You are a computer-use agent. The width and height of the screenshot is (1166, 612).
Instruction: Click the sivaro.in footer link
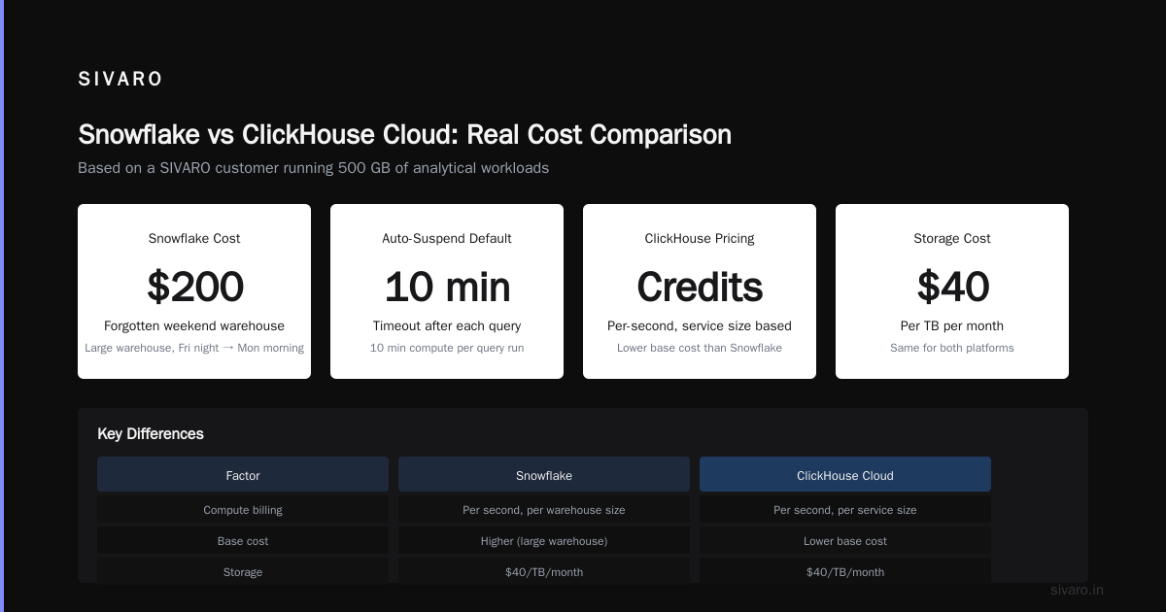[1077, 590]
